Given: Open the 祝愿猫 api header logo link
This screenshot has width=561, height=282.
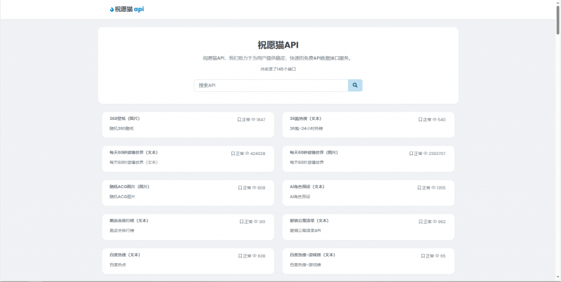Looking at the screenshot, I should [x=127, y=9].
